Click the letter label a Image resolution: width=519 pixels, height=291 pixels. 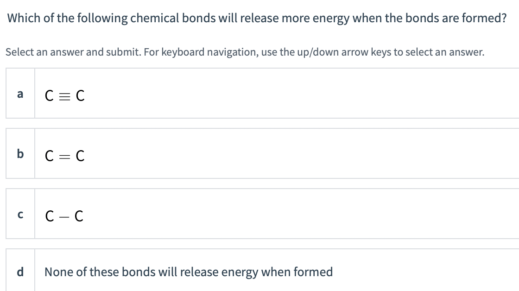coord(20,95)
